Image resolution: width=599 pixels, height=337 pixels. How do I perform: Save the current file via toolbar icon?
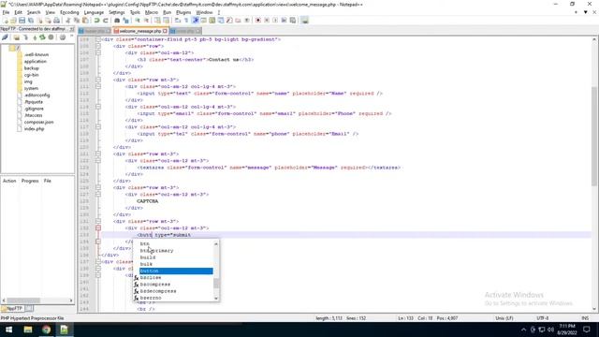(22, 21)
